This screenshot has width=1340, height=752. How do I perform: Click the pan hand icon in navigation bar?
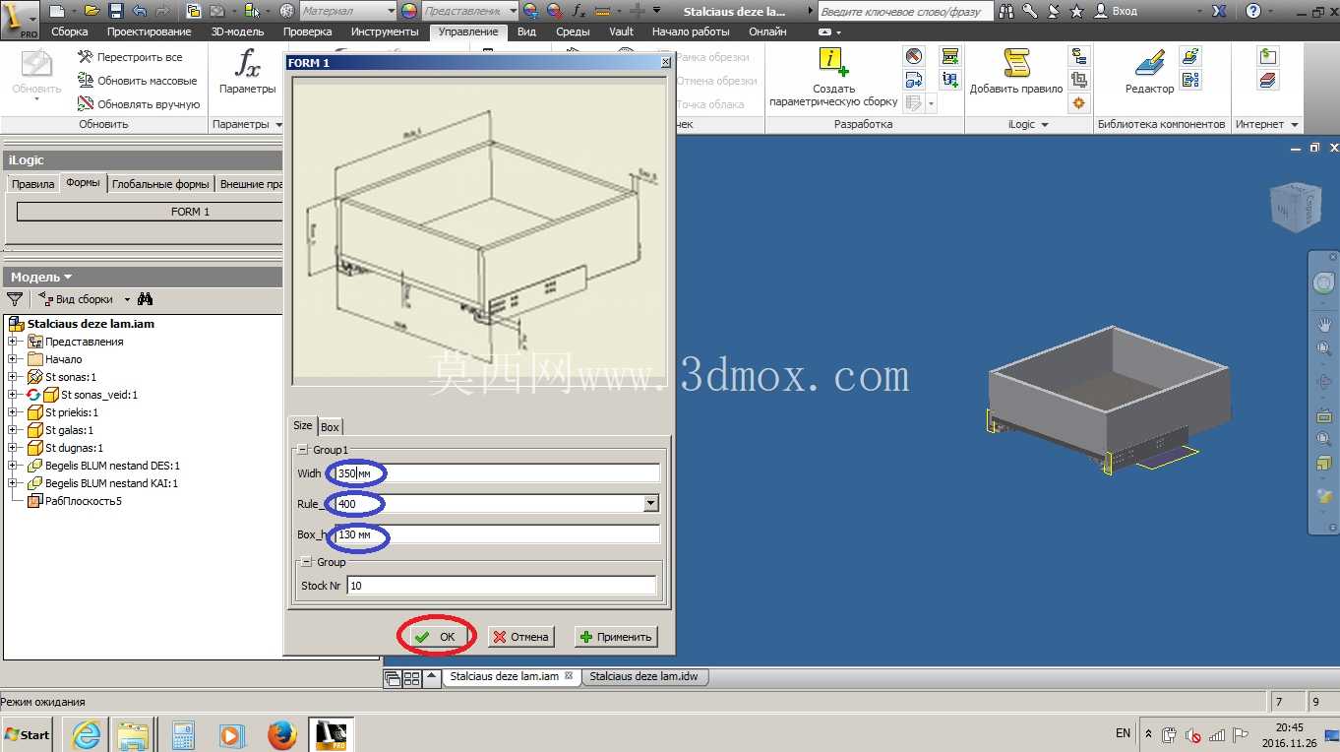point(1323,324)
